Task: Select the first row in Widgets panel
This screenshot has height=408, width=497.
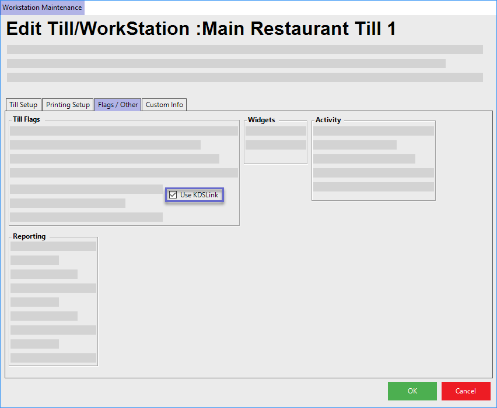Action: [x=275, y=131]
